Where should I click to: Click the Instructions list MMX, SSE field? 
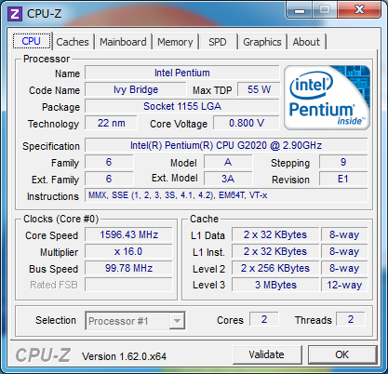(x=226, y=195)
